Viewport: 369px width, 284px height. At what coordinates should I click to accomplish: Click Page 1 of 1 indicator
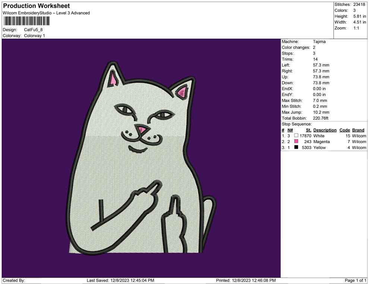[355, 281]
